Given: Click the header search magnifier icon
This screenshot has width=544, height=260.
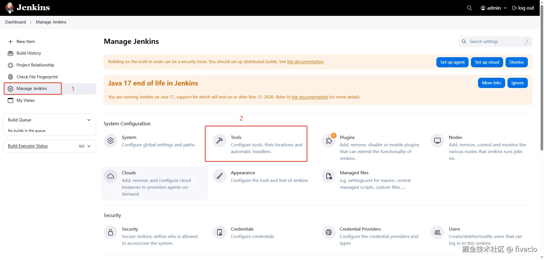Looking at the screenshot, I should coord(469,8).
